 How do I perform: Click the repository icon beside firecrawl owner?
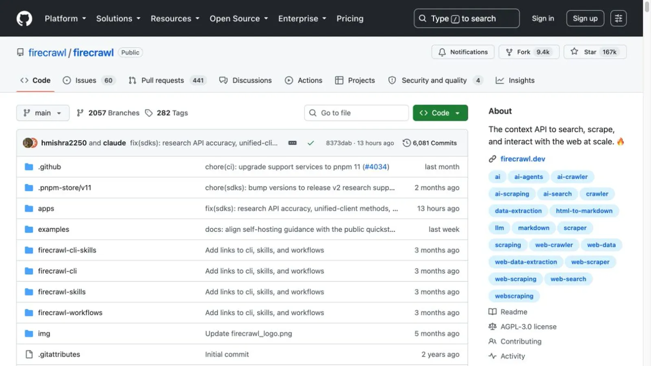[x=20, y=52]
